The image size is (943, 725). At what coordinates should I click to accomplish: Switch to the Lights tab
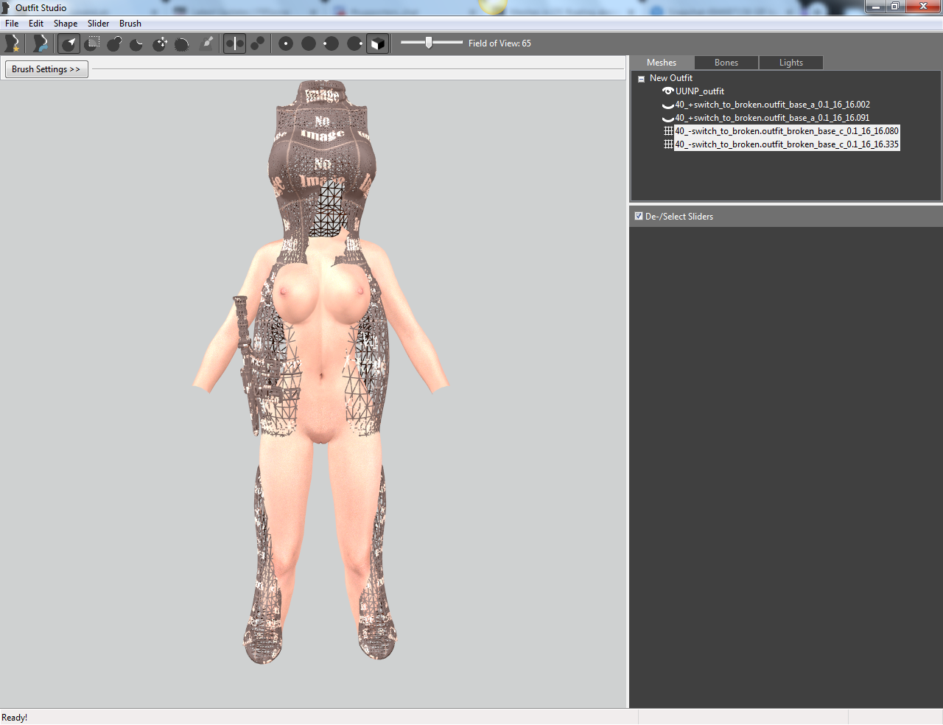(x=791, y=63)
